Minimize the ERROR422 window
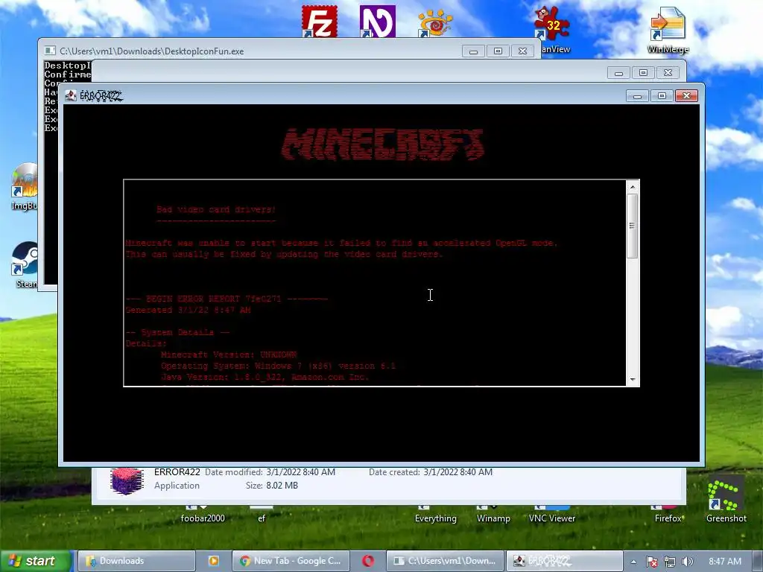The image size is (763, 572). (x=637, y=96)
